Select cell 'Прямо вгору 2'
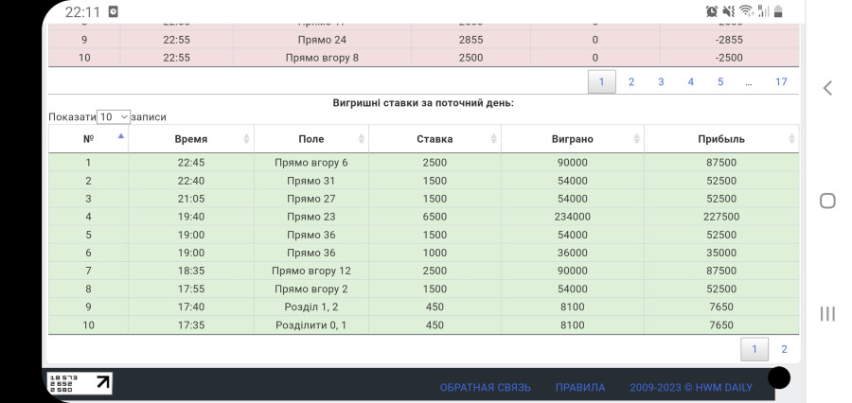The width and height of the screenshot is (852, 403). point(311,289)
